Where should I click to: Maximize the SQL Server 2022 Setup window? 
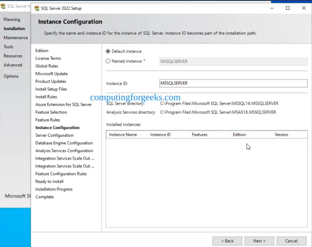click(x=288, y=8)
